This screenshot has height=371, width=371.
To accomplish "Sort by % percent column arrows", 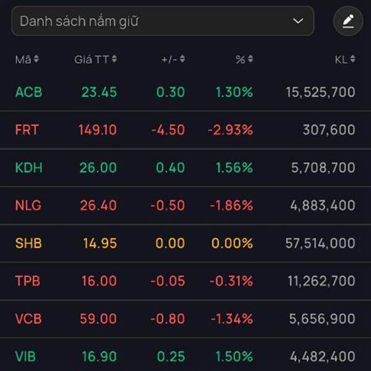I will (x=250, y=59).
